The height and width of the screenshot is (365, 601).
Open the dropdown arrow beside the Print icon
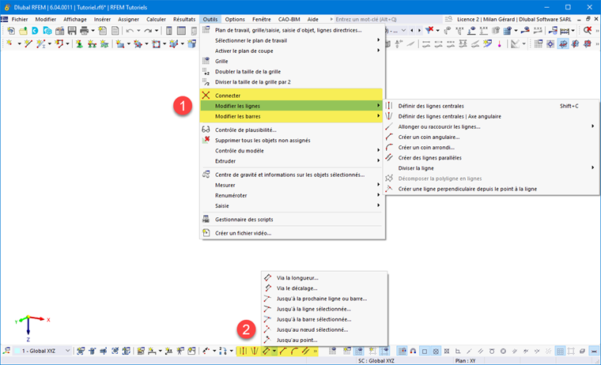pos(93,31)
